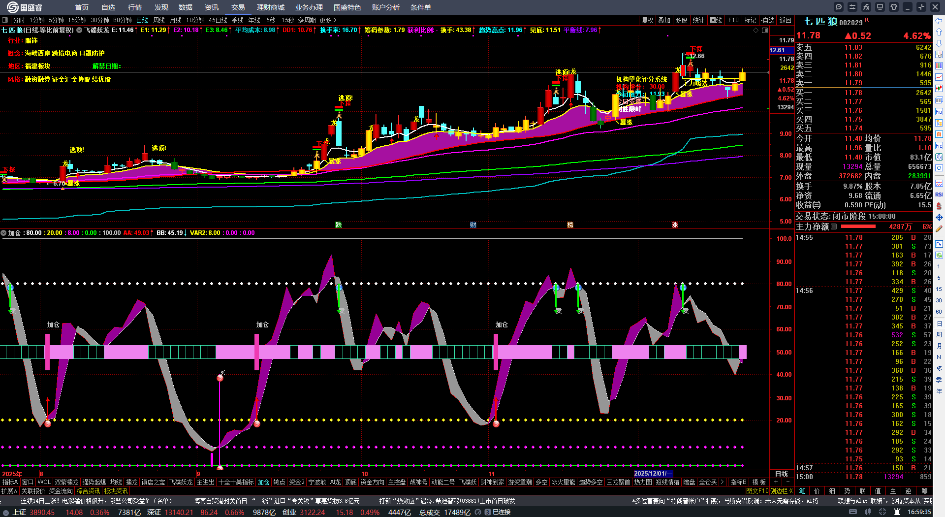Open the 指标B indicator group
Image resolution: width=945 pixels, height=517 pixels.
pos(739,482)
